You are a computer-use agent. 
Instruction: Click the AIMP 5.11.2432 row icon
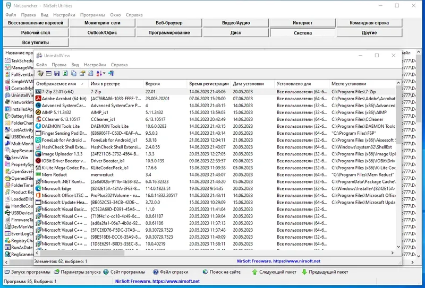coord(38,112)
